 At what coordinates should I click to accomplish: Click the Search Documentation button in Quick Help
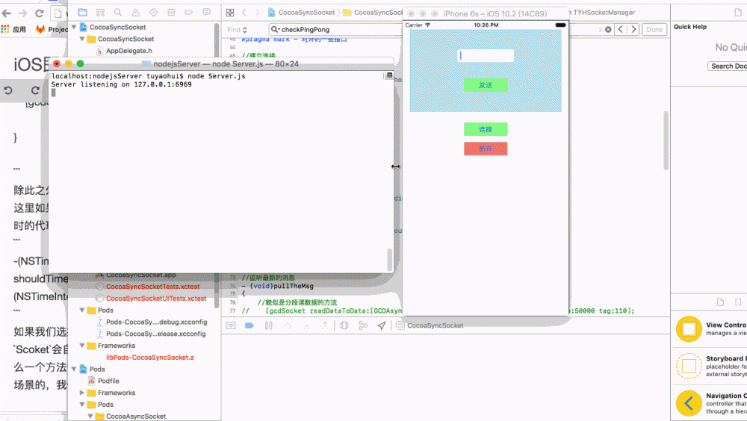pos(727,66)
